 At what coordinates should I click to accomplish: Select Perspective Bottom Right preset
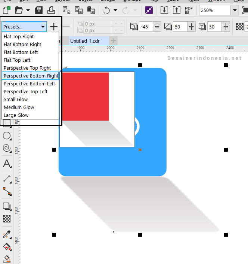[x=30, y=76]
